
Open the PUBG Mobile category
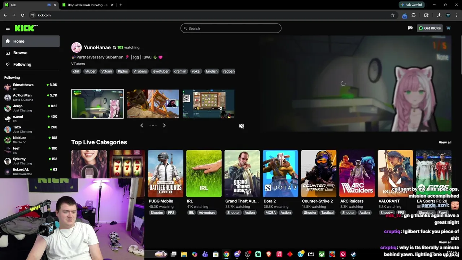165,174
